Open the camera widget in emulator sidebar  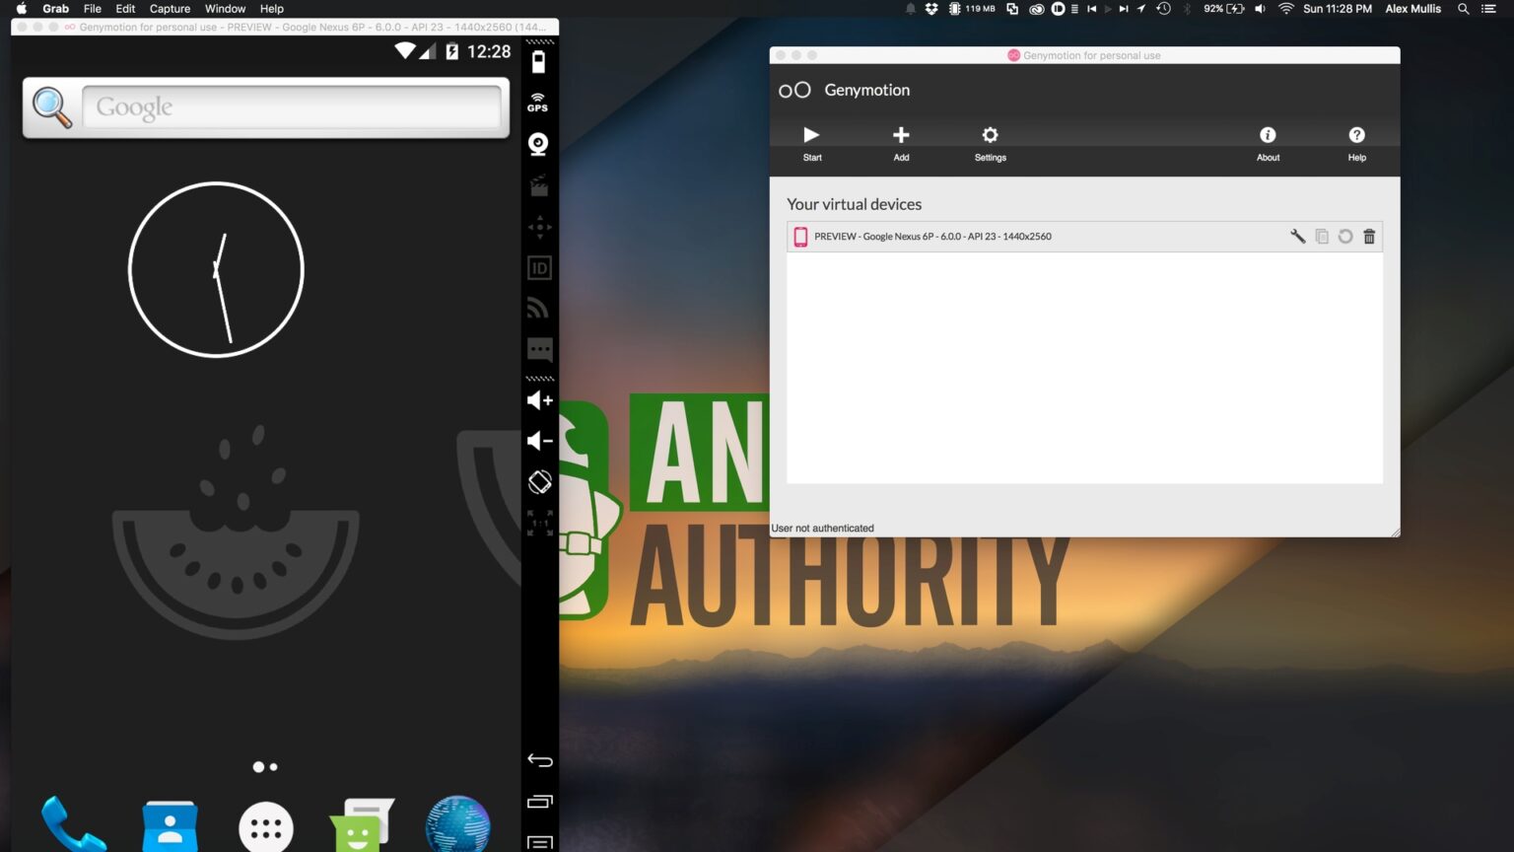pyautogui.click(x=538, y=144)
